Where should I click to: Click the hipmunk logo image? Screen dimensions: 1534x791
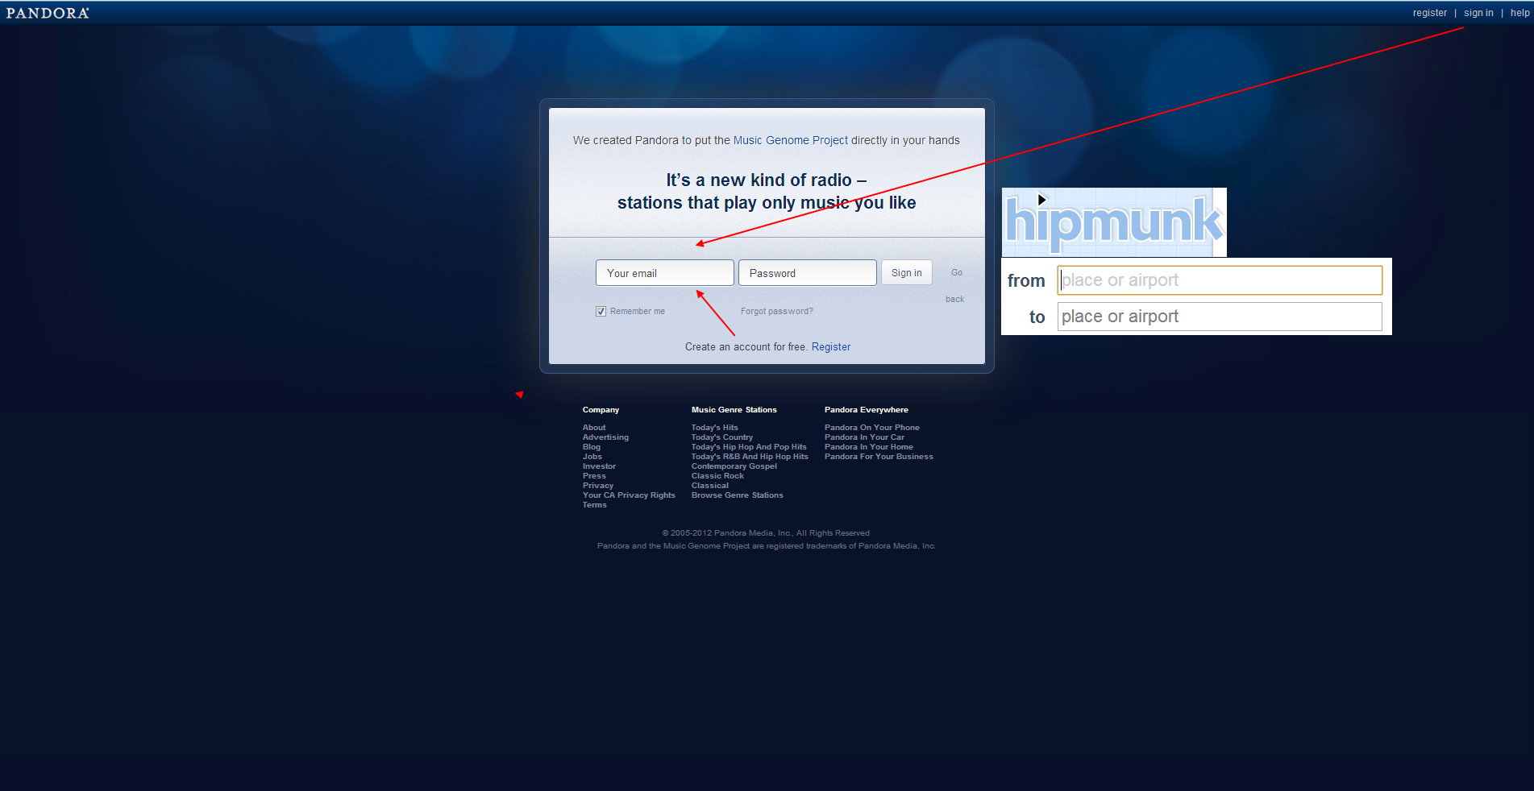[x=1114, y=222]
